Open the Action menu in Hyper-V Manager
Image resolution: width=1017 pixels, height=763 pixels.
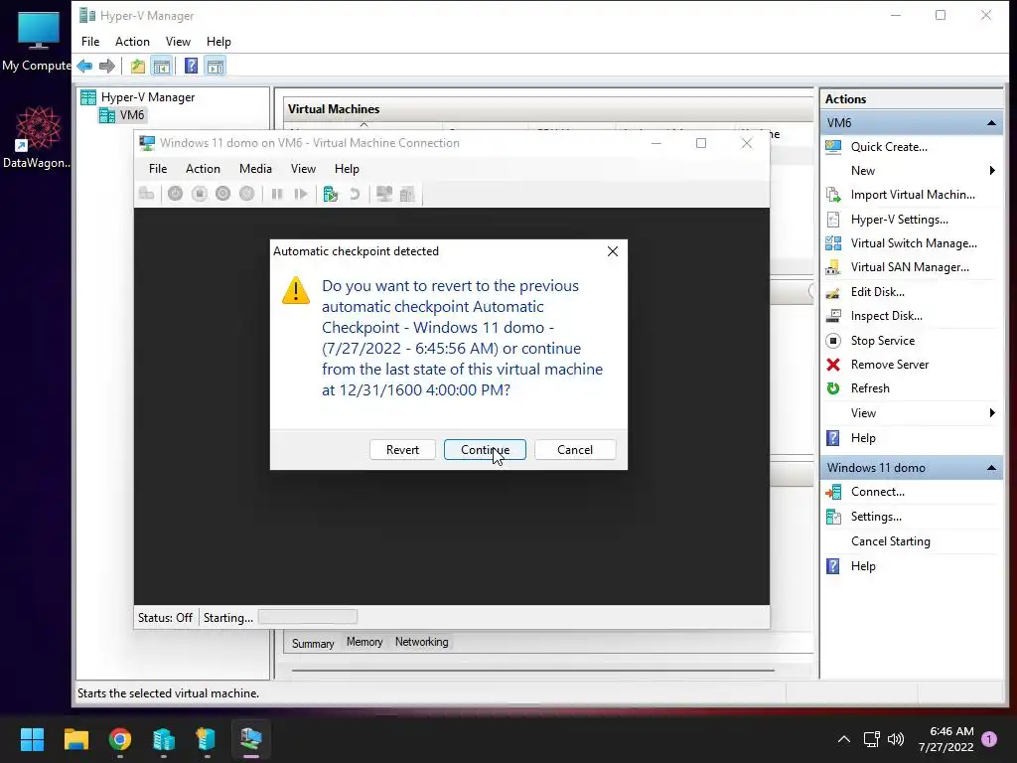click(132, 42)
